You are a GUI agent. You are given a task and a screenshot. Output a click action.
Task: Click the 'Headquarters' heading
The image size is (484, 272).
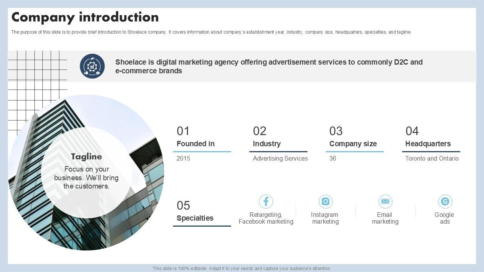coord(428,144)
